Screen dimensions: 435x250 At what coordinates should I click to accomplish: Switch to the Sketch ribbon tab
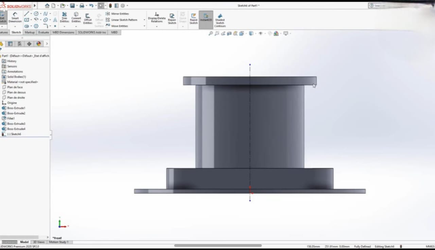point(16,32)
